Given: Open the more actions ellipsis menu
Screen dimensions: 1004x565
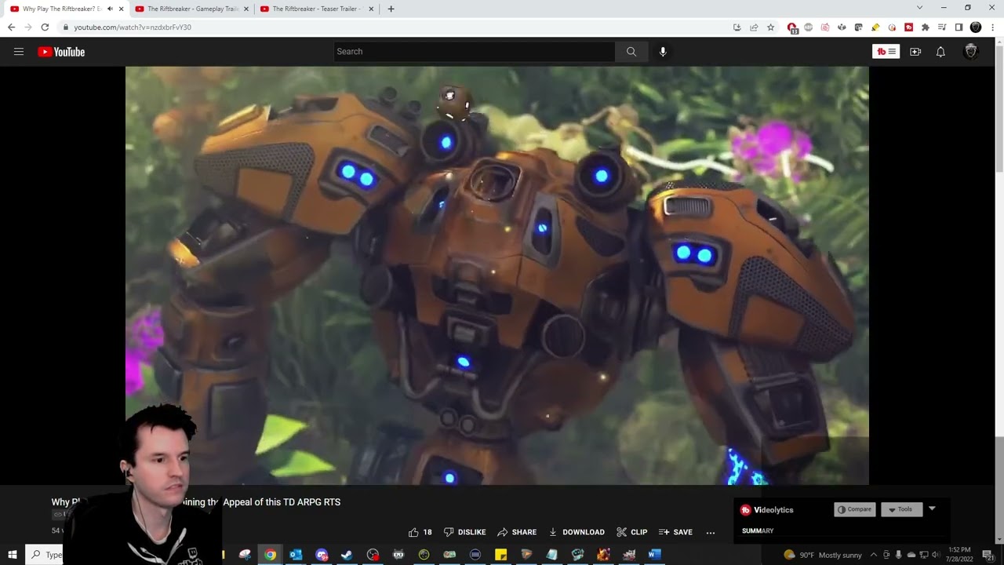Looking at the screenshot, I should [711, 532].
